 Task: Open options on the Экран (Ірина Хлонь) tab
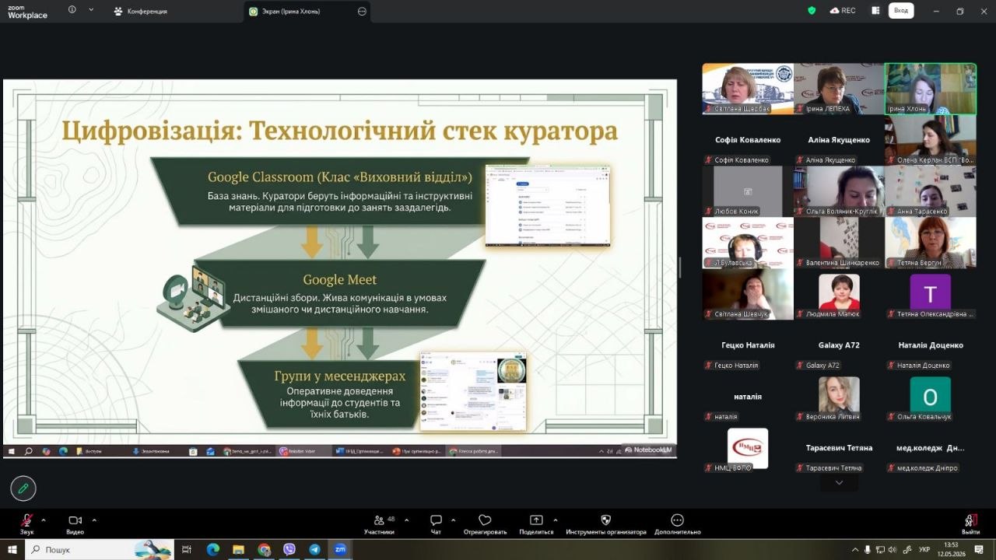362,11
